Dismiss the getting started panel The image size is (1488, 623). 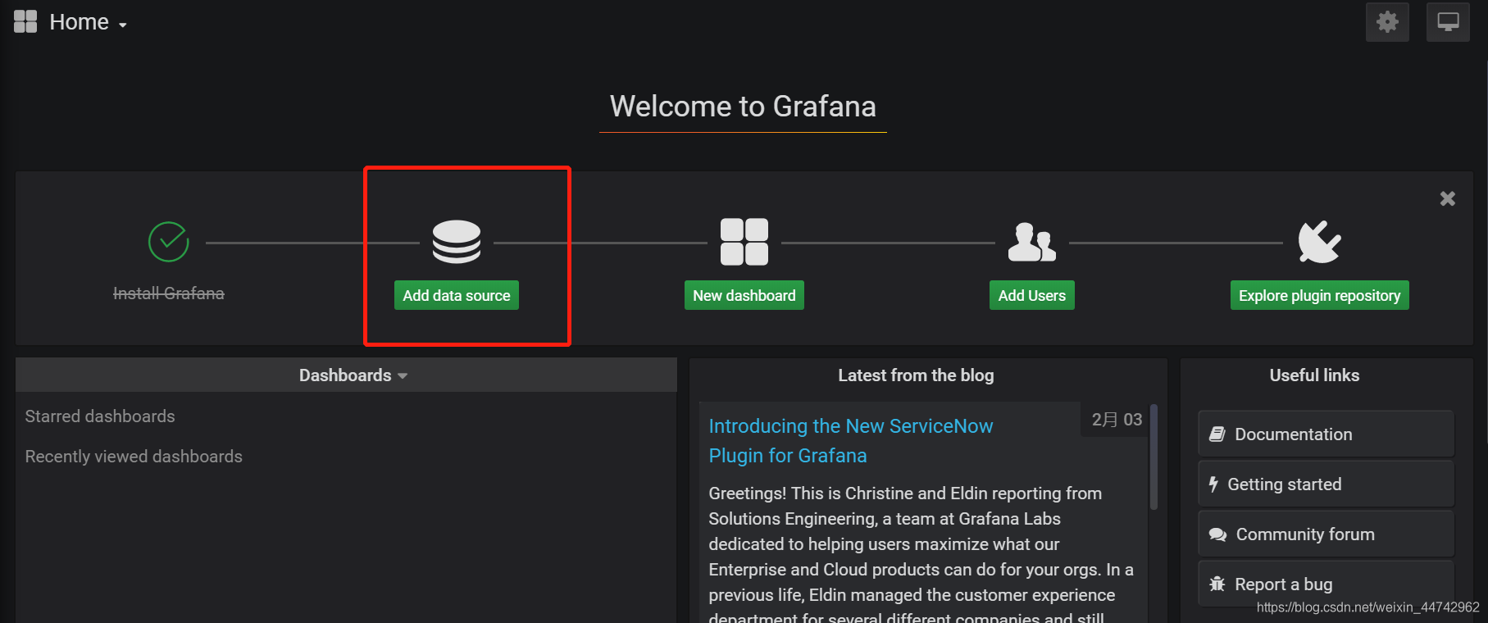(x=1448, y=198)
